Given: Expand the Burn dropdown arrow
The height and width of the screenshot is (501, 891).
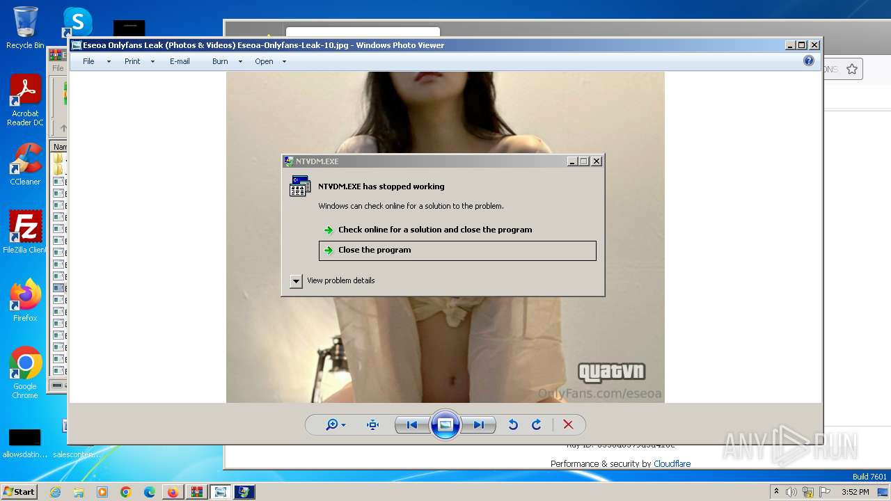Looking at the screenshot, I should coord(240,61).
